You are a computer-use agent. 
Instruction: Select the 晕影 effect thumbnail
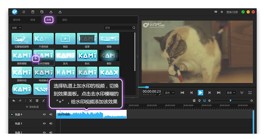pos(109,55)
